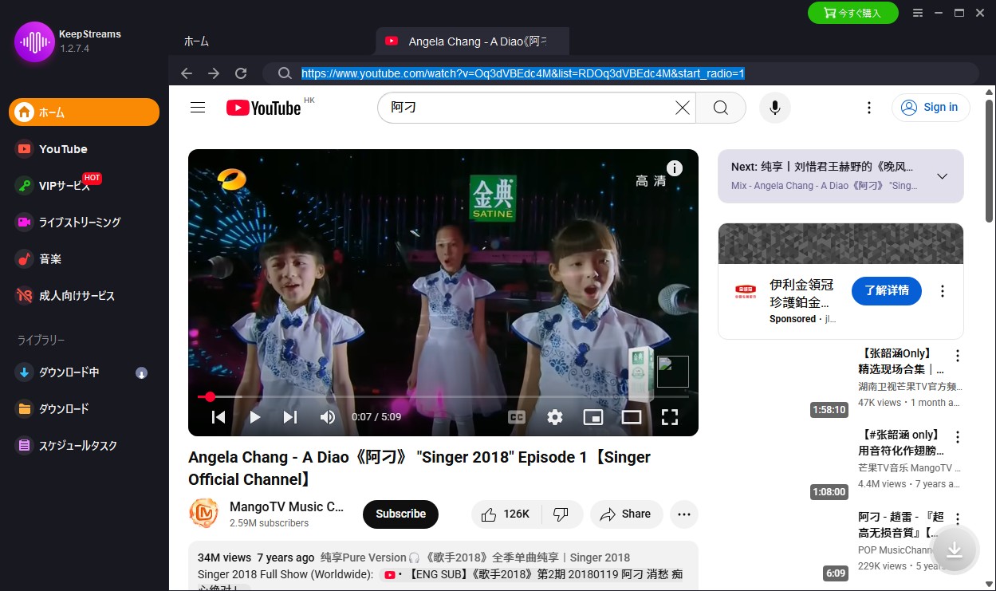
Task: Open the YouTube guide hamburger menu
Action: 198,108
